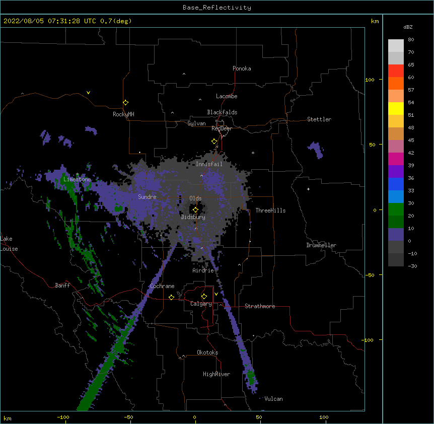Click the yellow marker below Cochrane
This screenshot has width=434, height=424.
pyautogui.click(x=171, y=297)
